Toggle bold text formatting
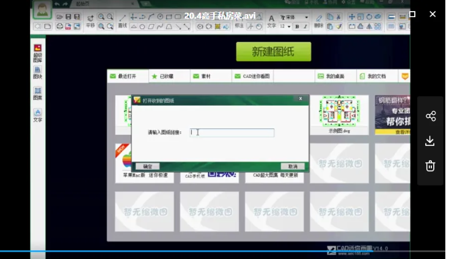 [x=298, y=27]
